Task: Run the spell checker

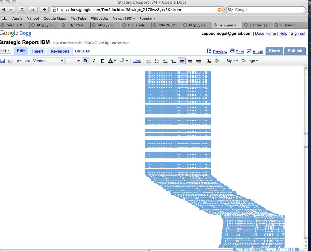Action: (x=217, y=61)
